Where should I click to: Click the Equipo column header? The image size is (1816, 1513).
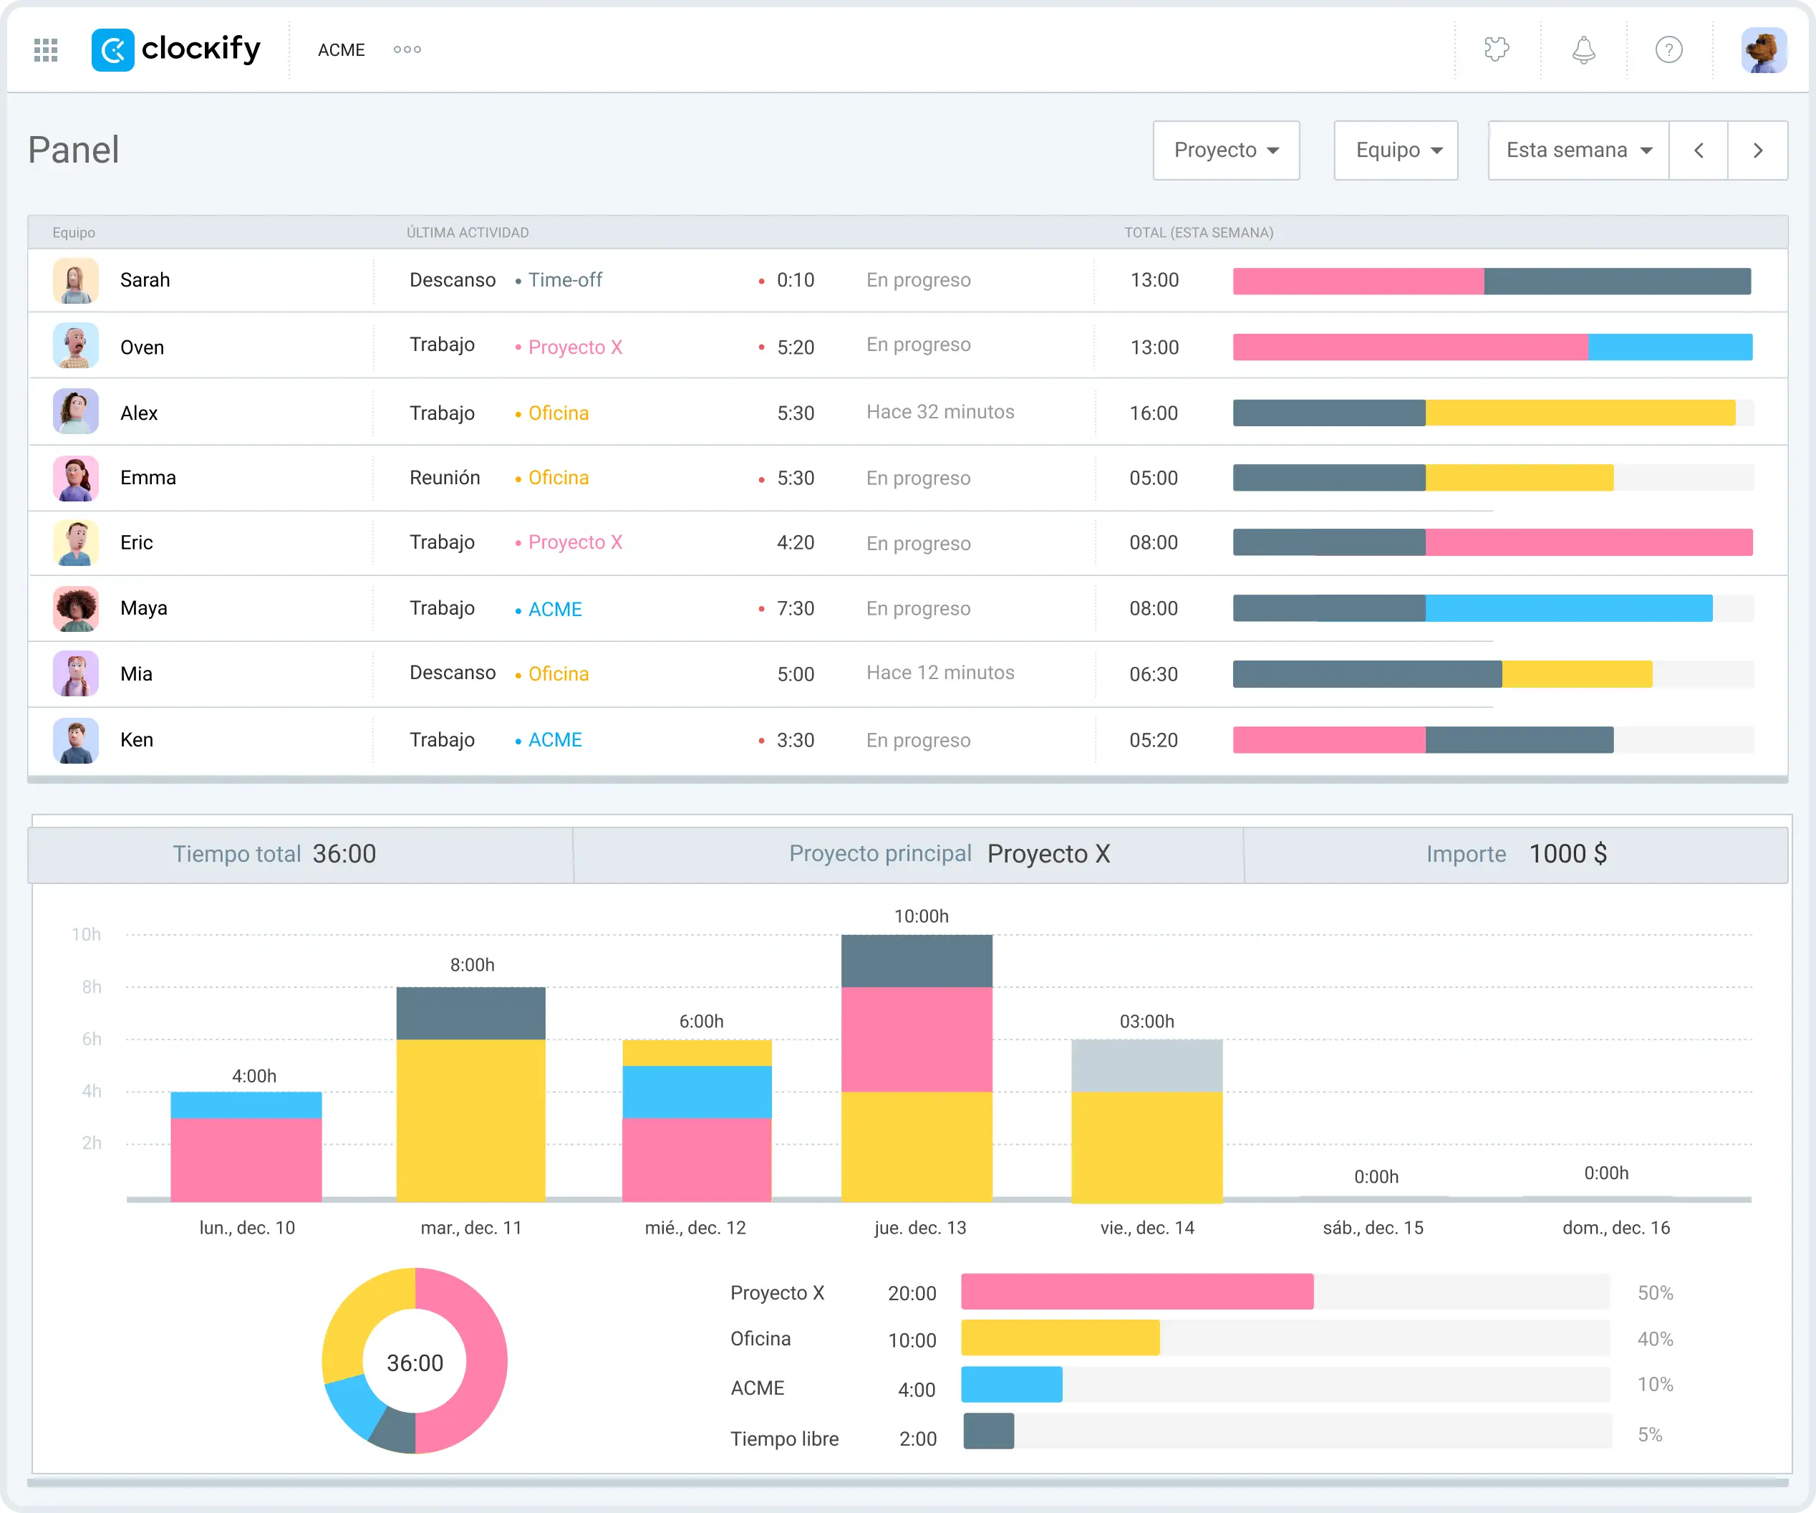pyautogui.click(x=74, y=233)
